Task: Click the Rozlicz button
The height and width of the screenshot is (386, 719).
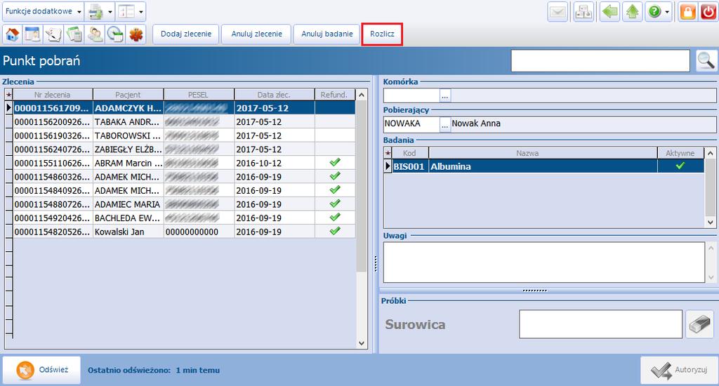Action: (383, 34)
